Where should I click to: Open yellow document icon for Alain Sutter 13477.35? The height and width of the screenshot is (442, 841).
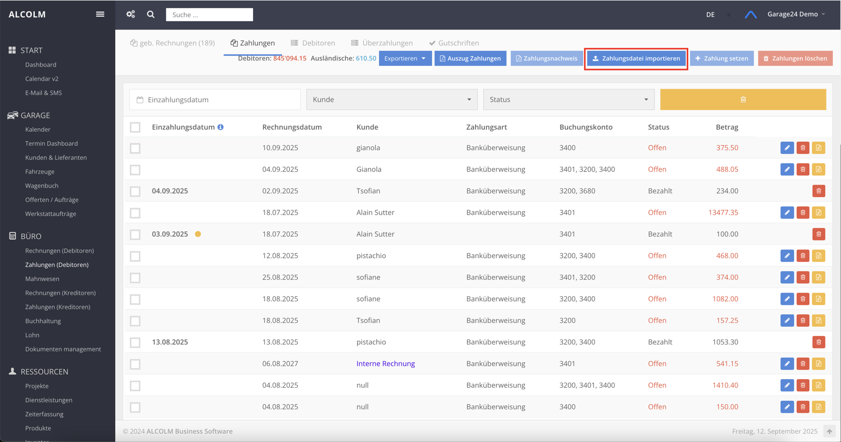point(818,213)
